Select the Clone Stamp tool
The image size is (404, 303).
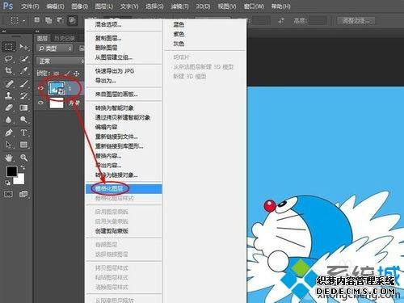point(9,95)
